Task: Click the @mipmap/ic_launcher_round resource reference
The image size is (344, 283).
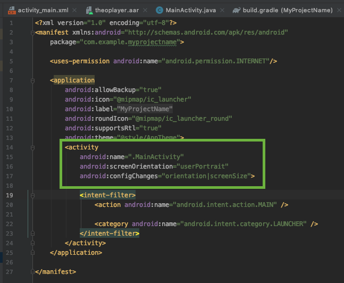Action: [183, 119]
